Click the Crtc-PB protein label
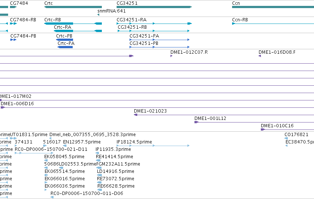 tap(64, 36)
